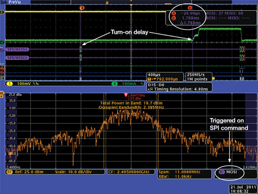This screenshot has width=258, height=194.
Task: Click cursor b marker at top
Action: point(190,8)
